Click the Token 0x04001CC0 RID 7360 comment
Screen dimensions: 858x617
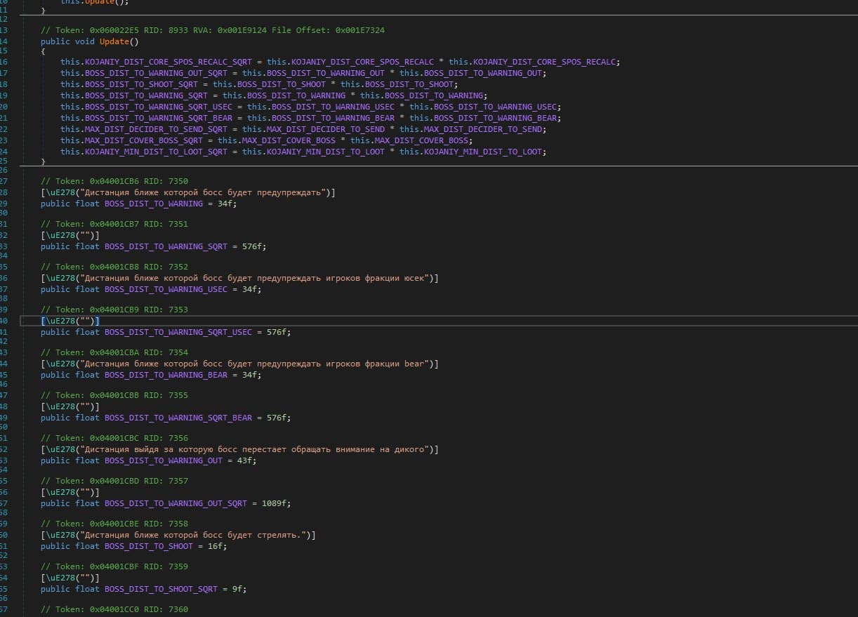click(114, 609)
